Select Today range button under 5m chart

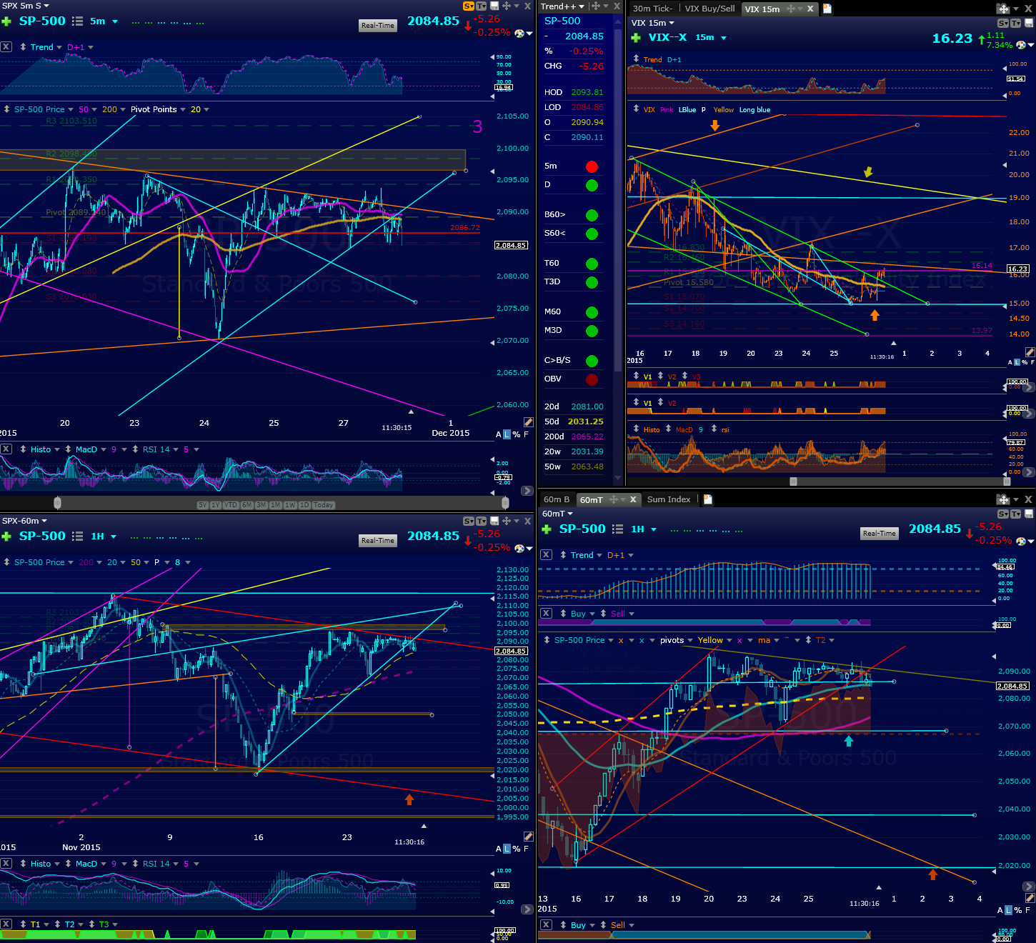pyautogui.click(x=324, y=505)
